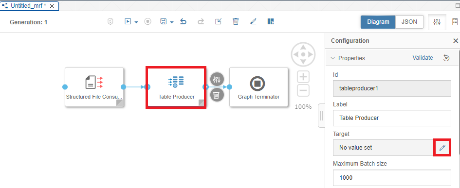Click the Validate link
Screen dimensions: 460x188
423,58
